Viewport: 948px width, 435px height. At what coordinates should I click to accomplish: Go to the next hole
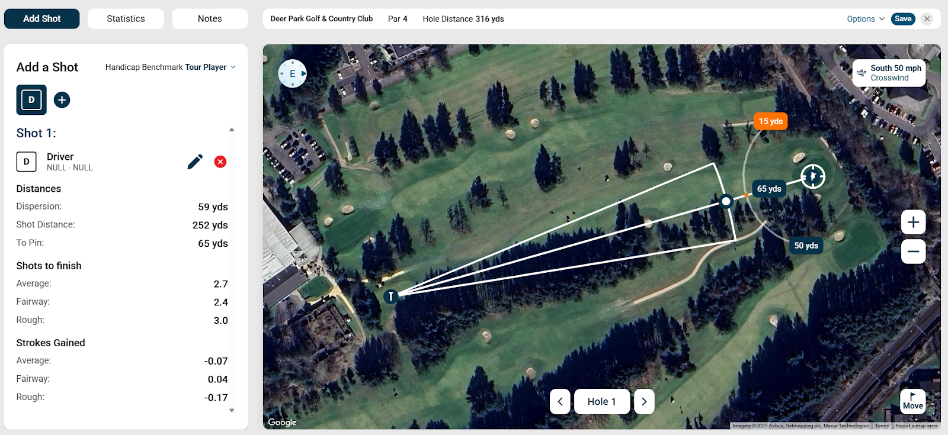click(x=644, y=401)
